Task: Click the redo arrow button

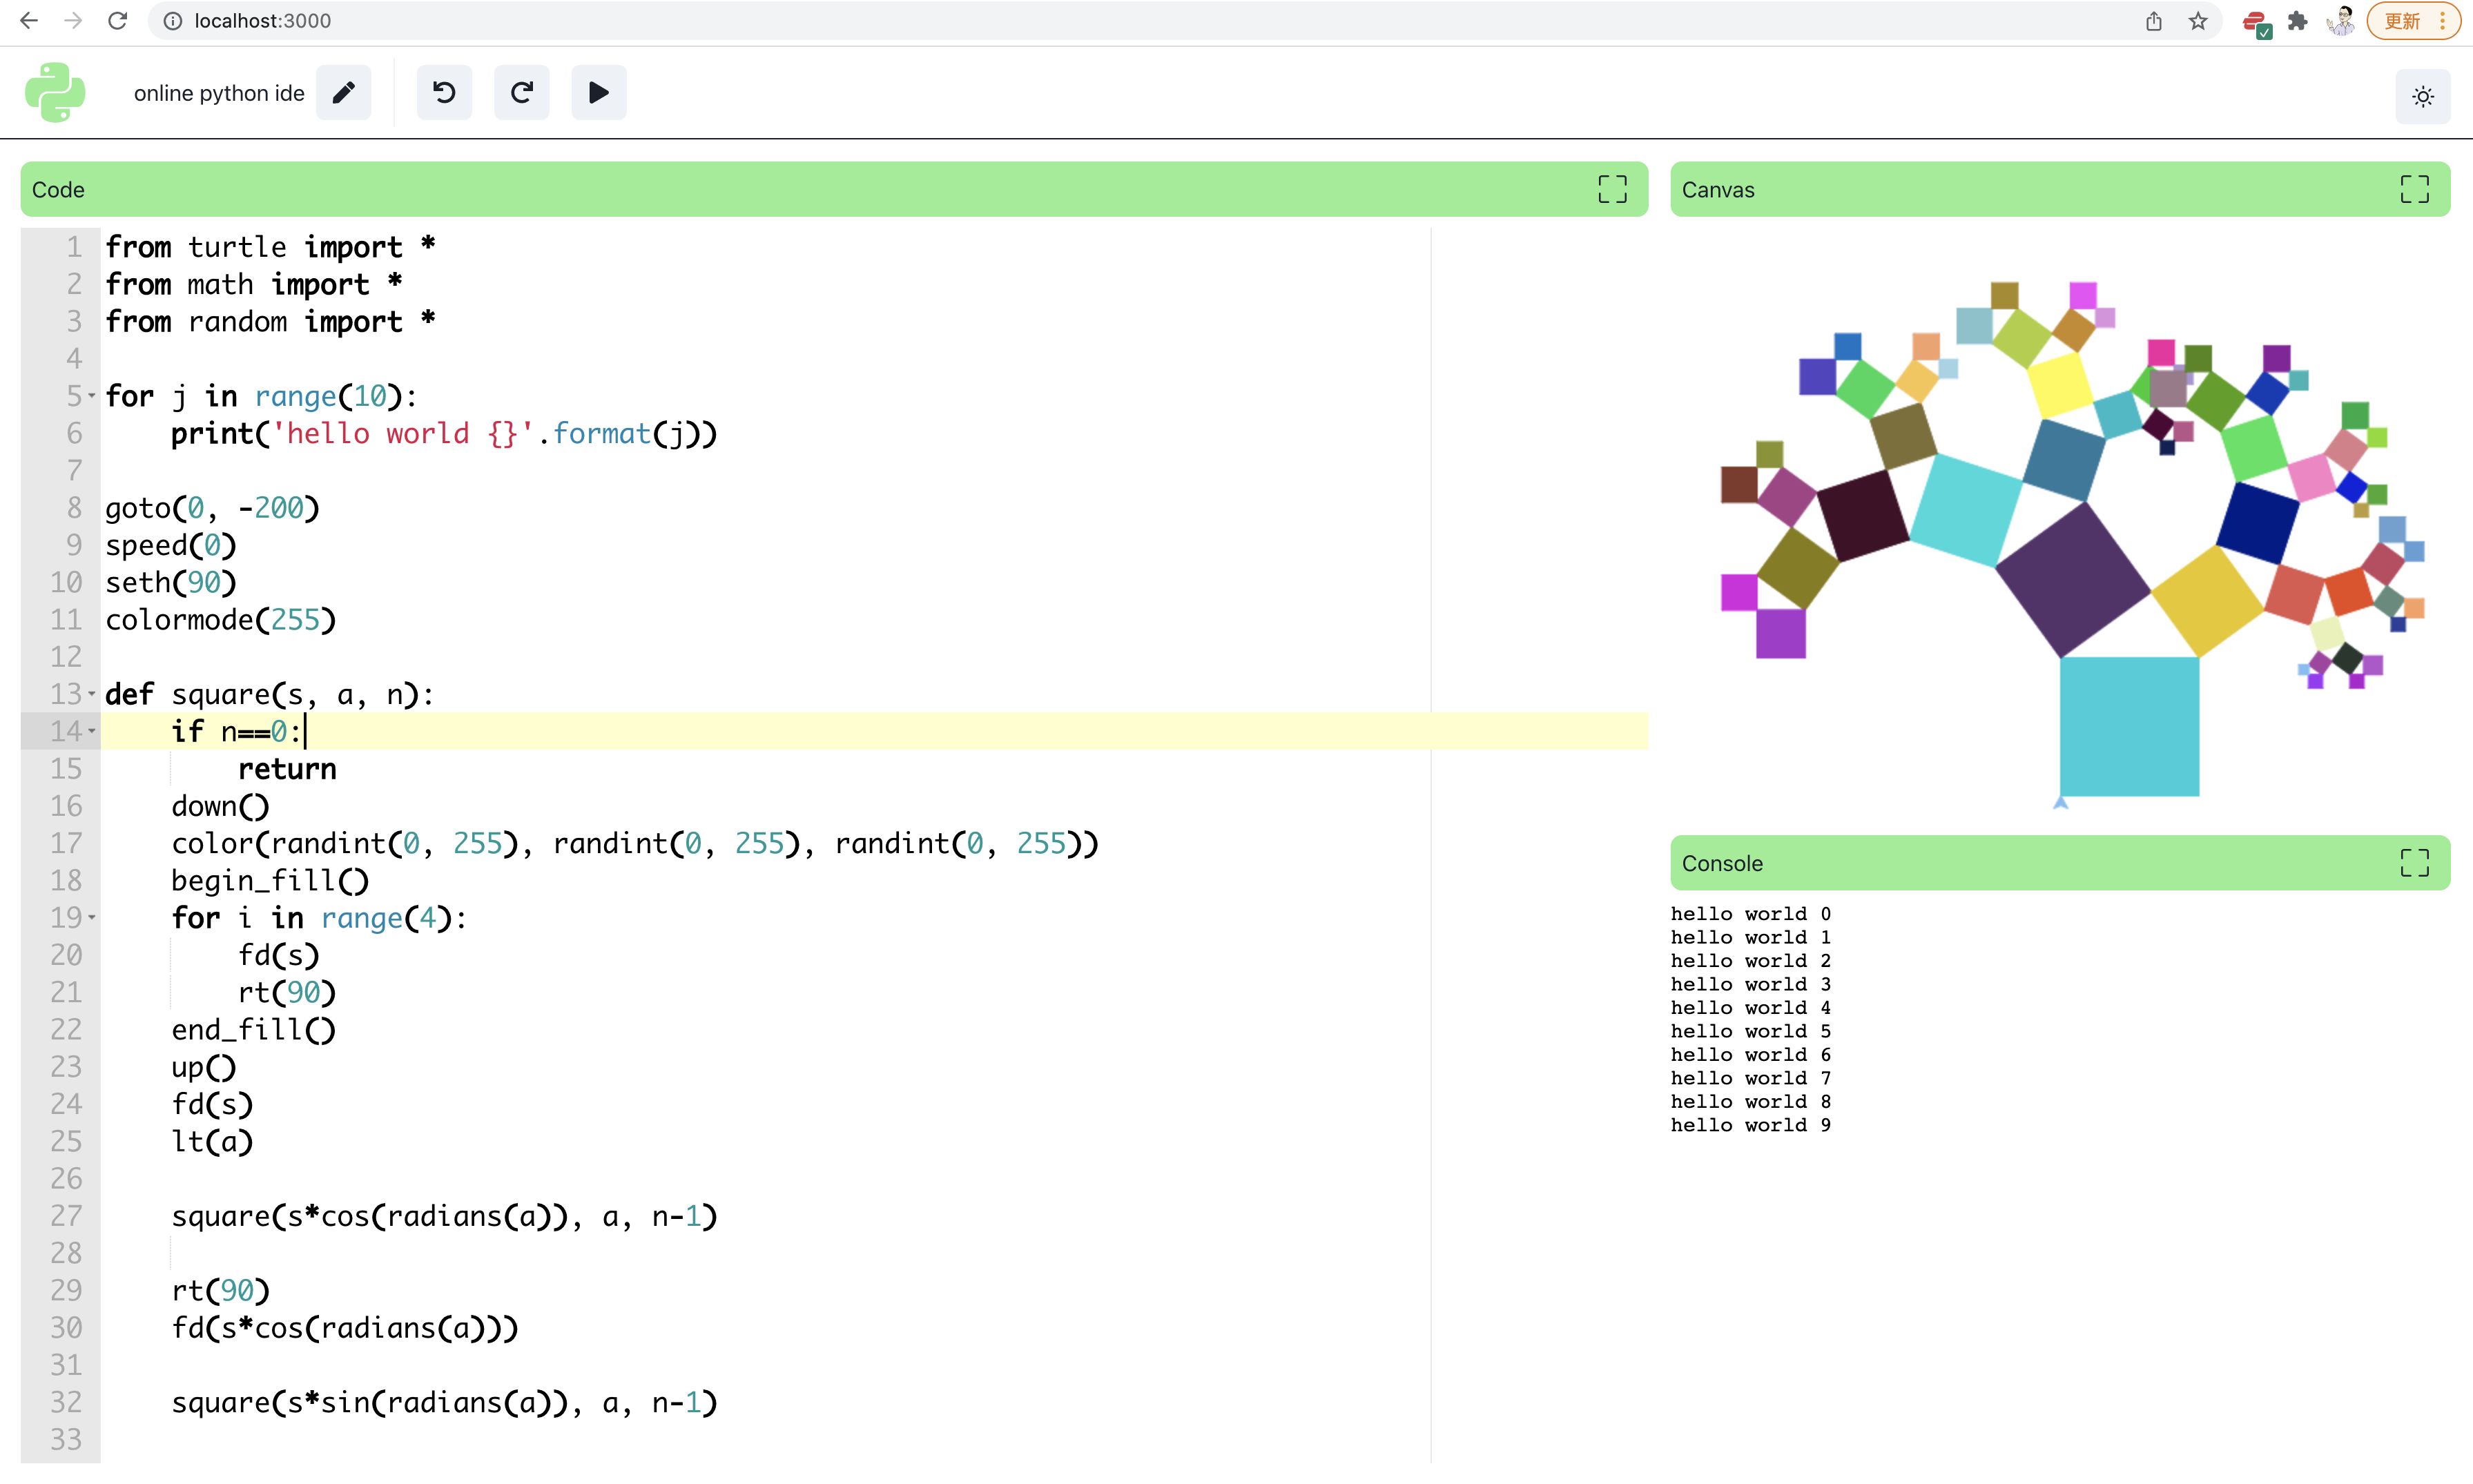Action: click(x=521, y=93)
